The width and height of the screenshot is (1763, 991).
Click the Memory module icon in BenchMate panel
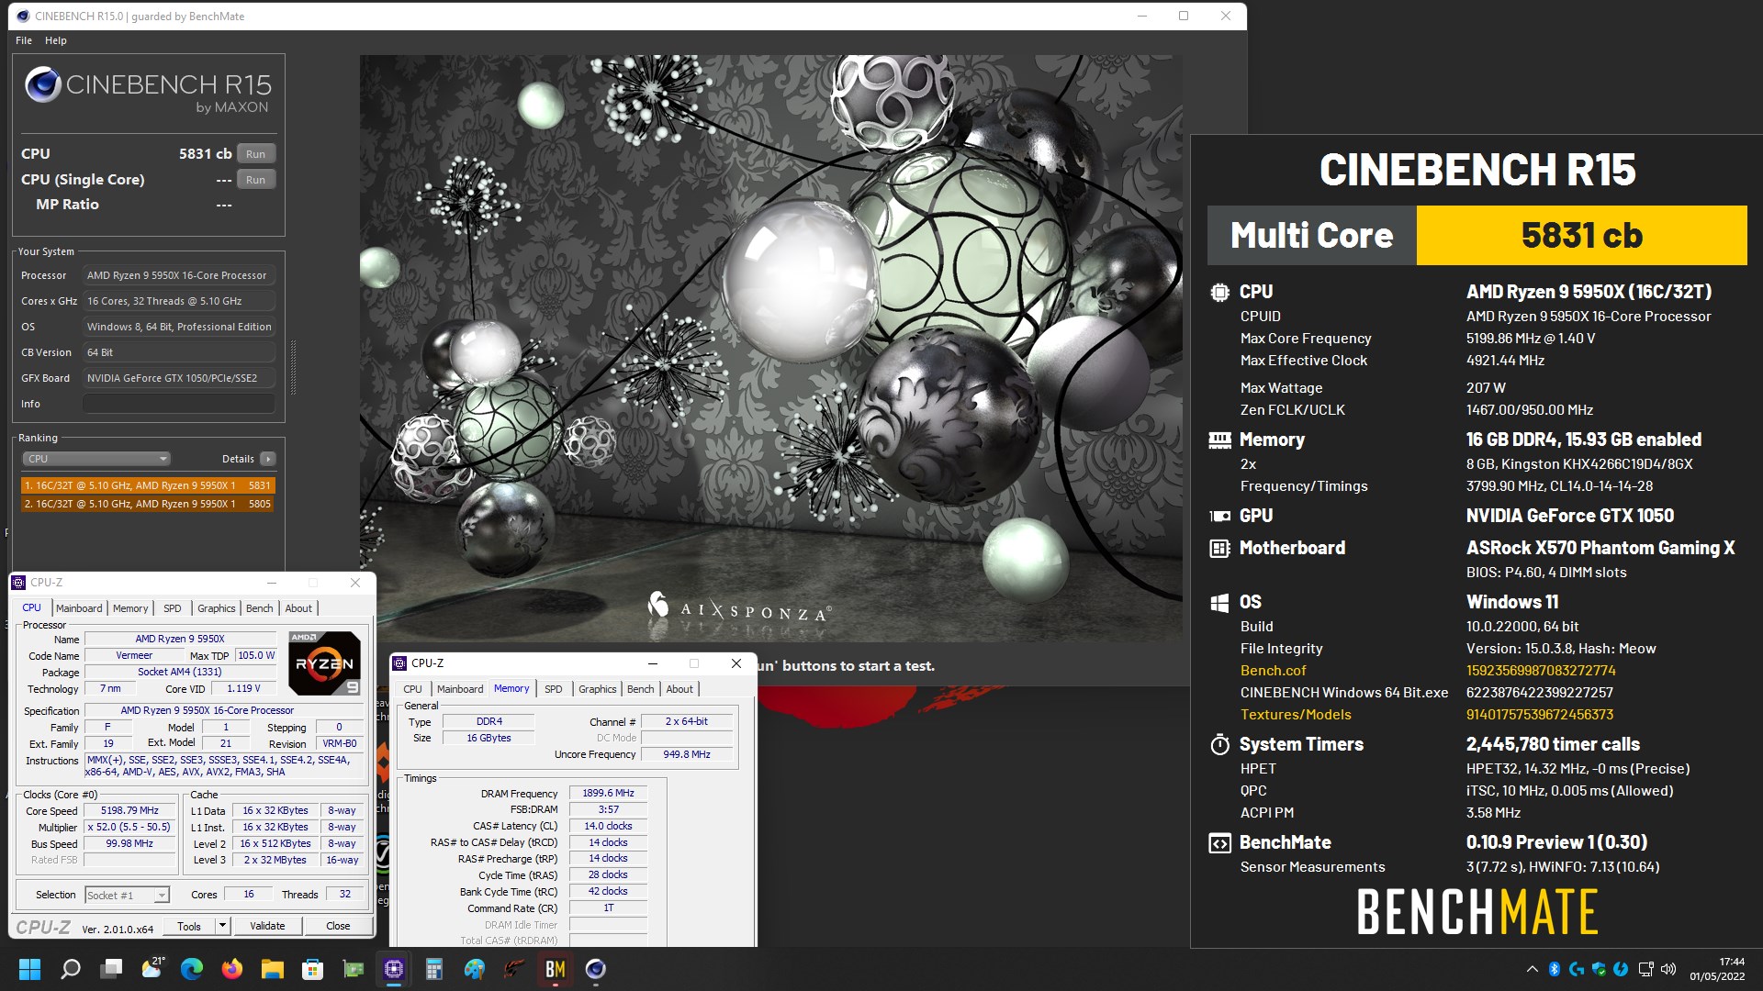click(1219, 440)
